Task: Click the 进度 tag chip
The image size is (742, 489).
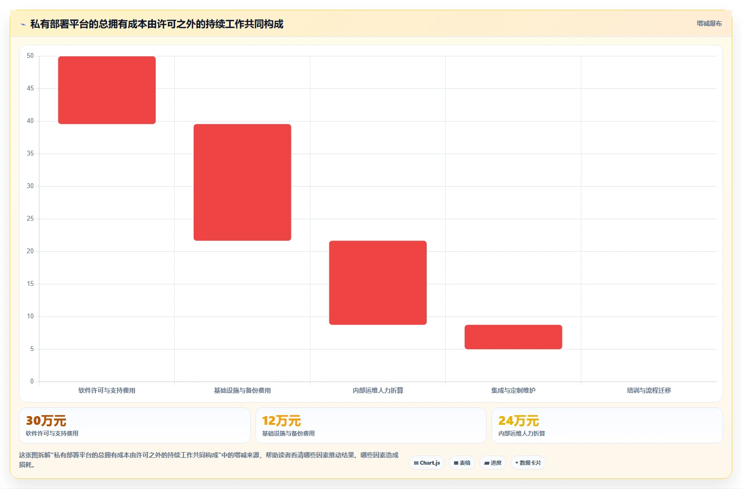Action: click(x=493, y=463)
